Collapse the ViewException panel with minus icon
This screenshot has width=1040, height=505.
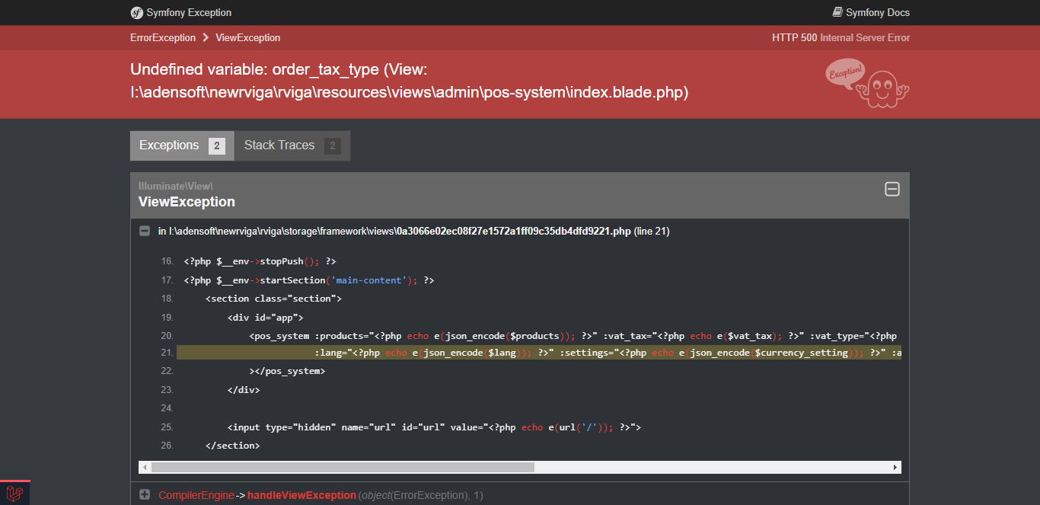[x=892, y=189]
